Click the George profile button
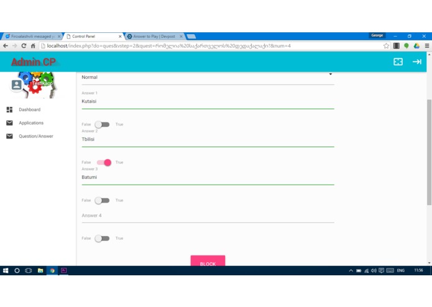Viewport: 432px width, 307px height. pos(377,35)
